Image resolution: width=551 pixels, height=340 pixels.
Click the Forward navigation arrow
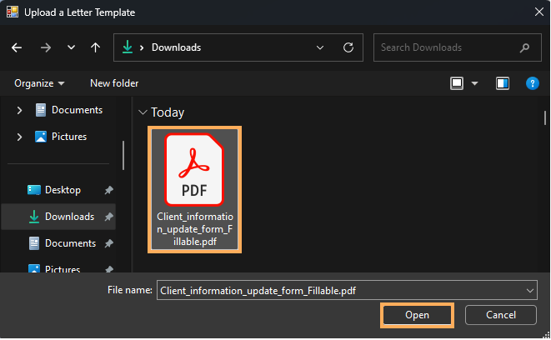point(45,47)
